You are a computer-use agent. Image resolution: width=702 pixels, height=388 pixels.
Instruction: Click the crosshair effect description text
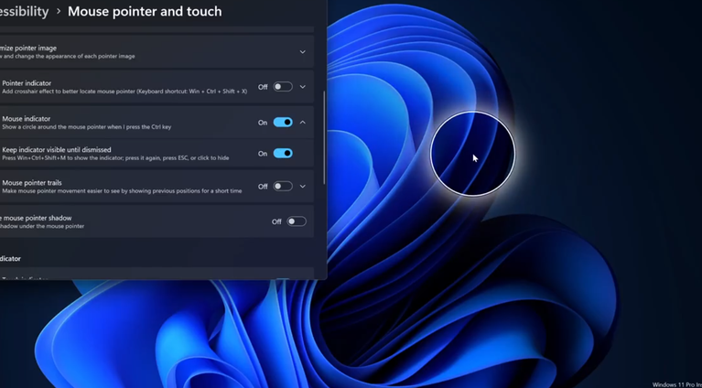pos(124,92)
